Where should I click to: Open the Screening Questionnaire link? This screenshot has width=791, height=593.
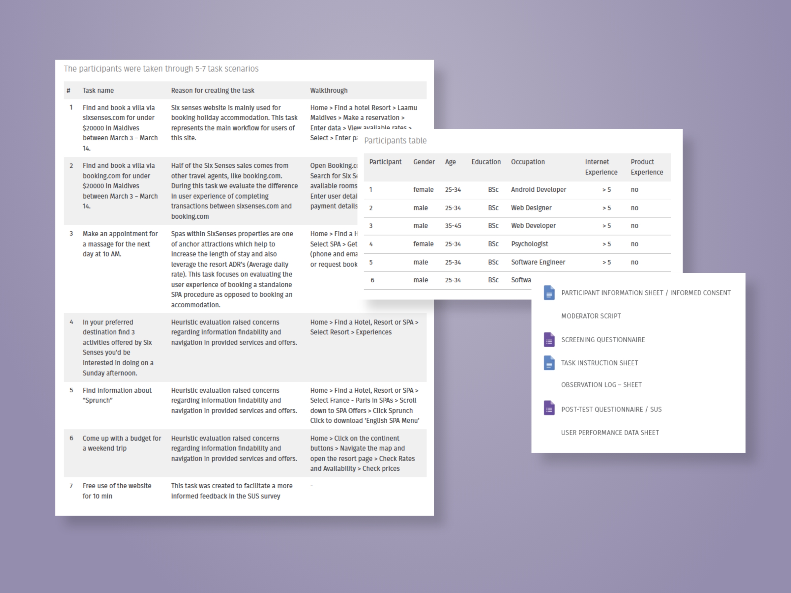pyautogui.click(x=603, y=340)
